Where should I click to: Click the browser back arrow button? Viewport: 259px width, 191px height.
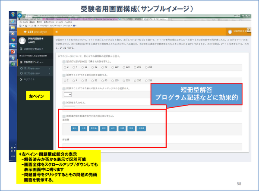[20, 16]
